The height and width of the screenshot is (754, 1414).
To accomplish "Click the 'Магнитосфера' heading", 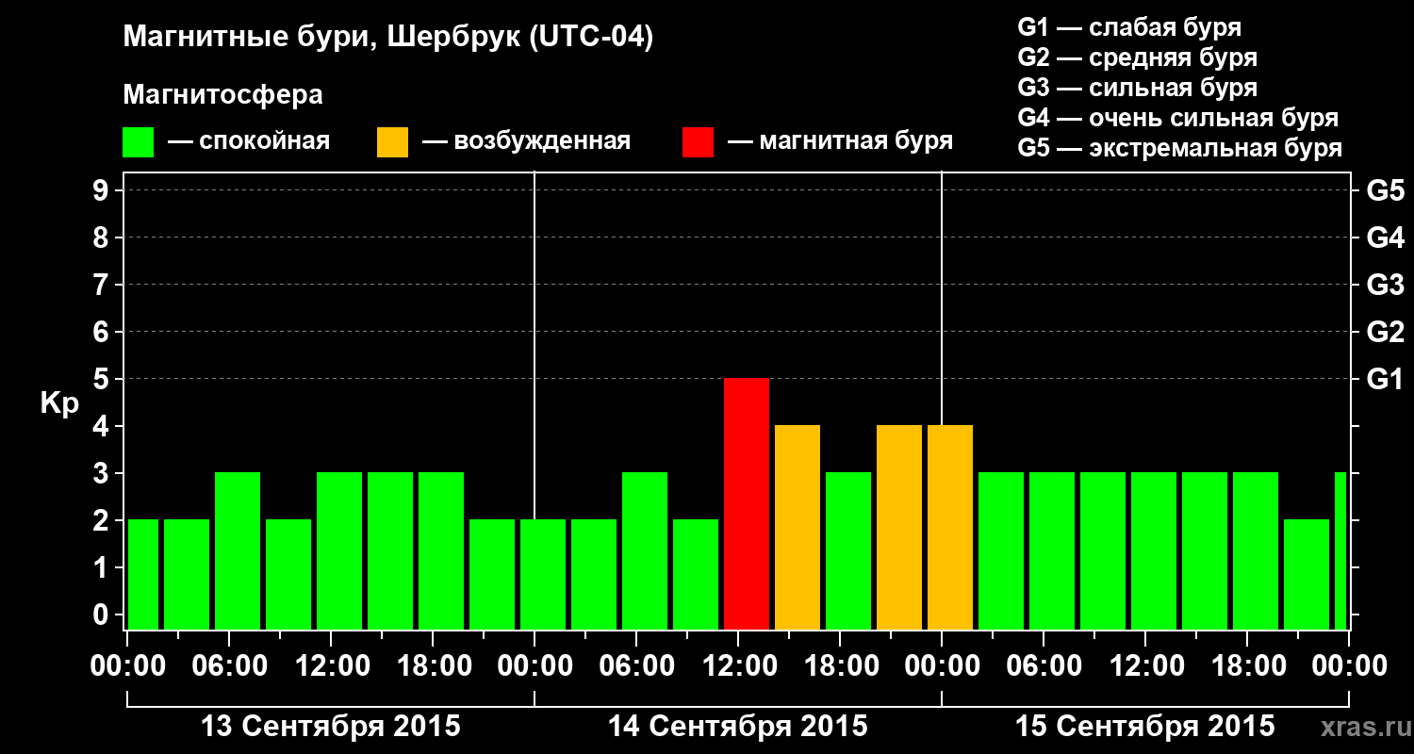I will [x=222, y=95].
